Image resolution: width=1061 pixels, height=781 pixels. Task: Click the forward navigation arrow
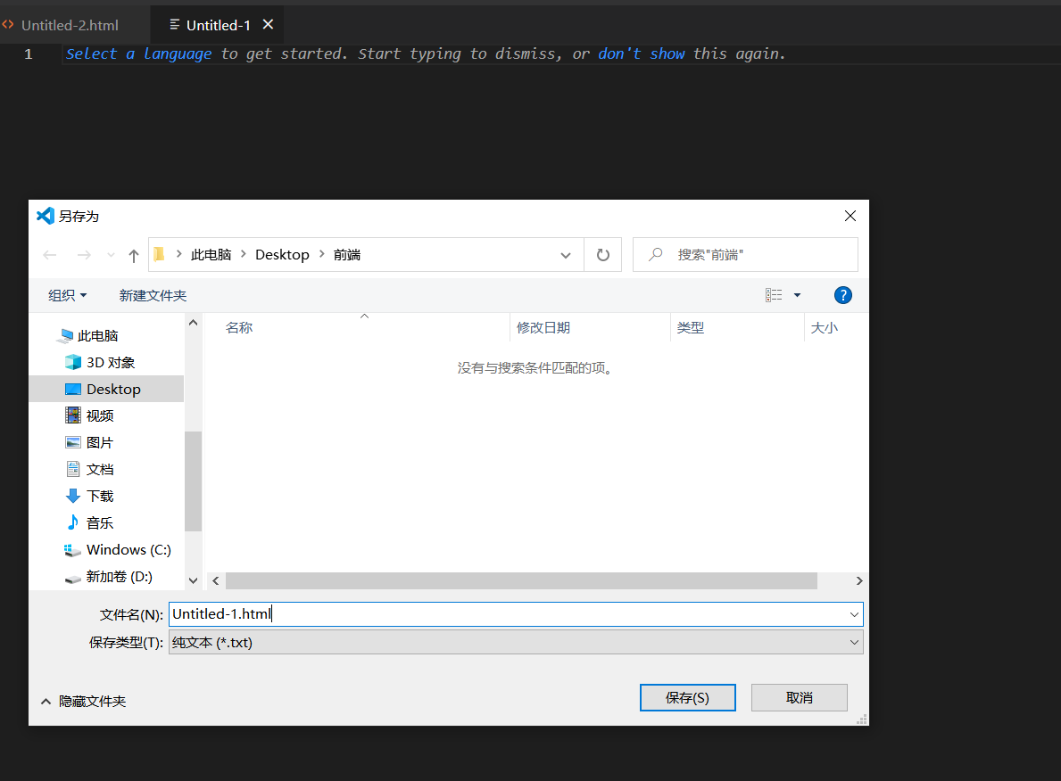pyautogui.click(x=82, y=254)
